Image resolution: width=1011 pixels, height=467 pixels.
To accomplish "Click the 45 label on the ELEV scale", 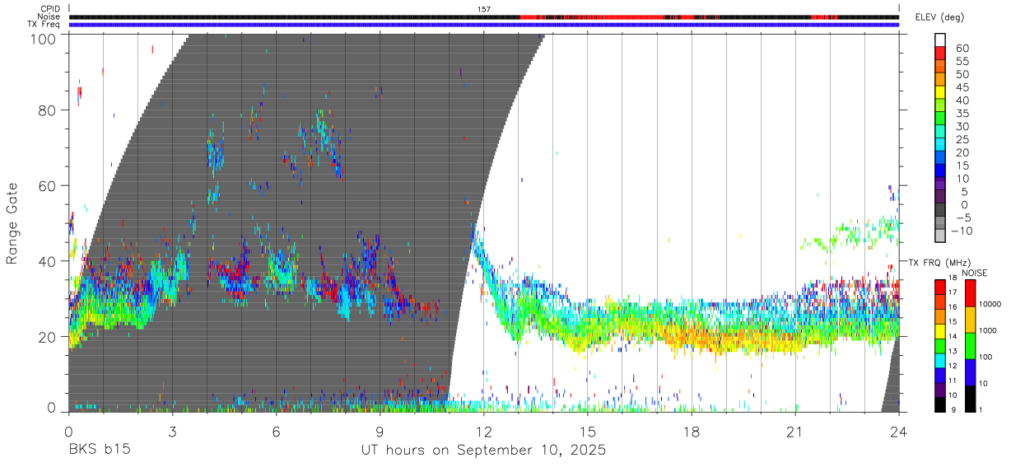I will click(963, 87).
